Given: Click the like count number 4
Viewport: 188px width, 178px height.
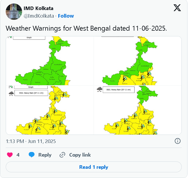Looking at the screenshot, I should pyautogui.click(x=18, y=155).
